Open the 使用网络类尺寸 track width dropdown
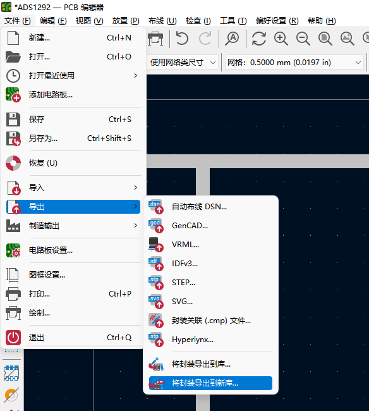Image resolution: width=369 pixels, height=411 pixels. click(182, 63)
